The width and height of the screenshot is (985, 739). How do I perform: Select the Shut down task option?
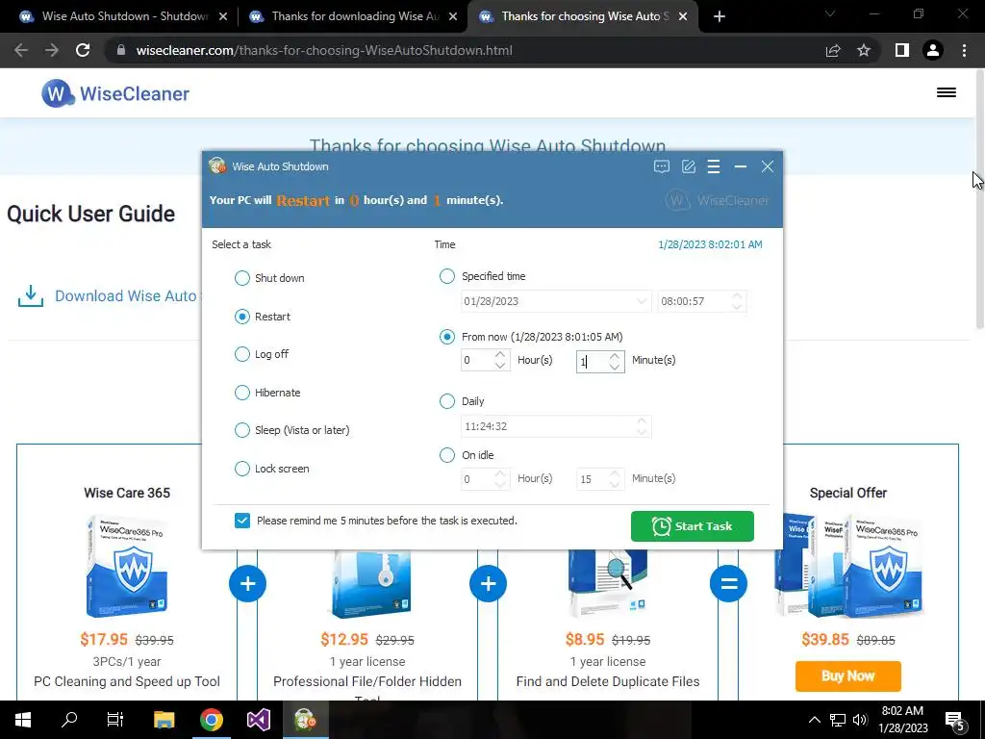[x=241, y=278]
